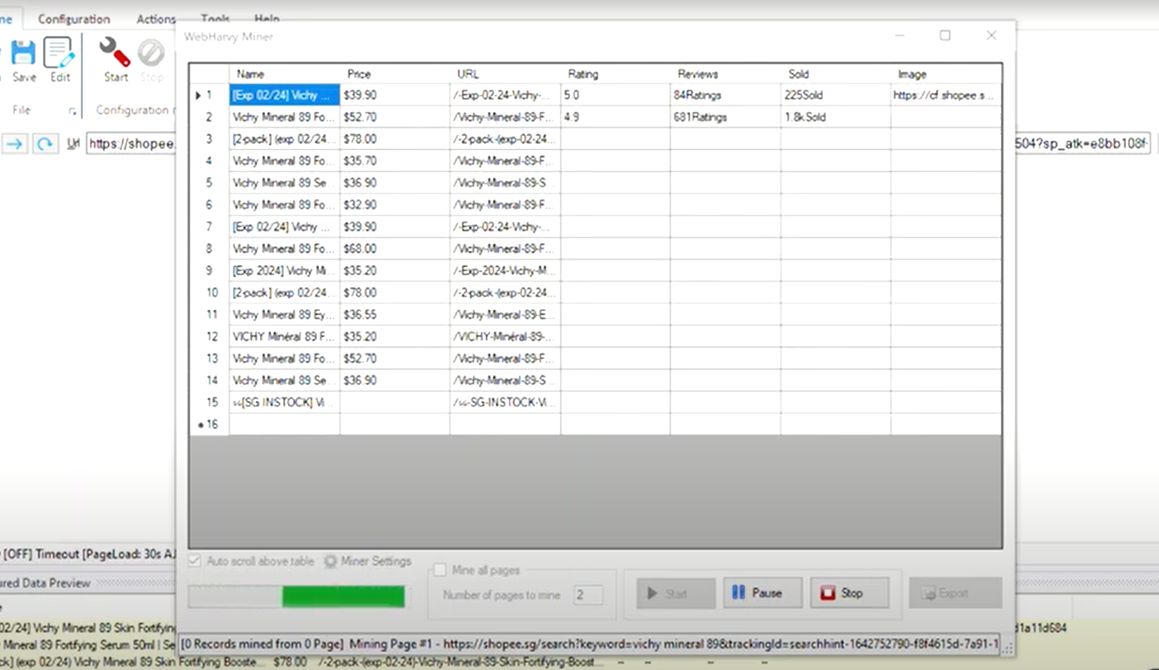Click the Start wrench icon in ribbon

tap(114, 53)
